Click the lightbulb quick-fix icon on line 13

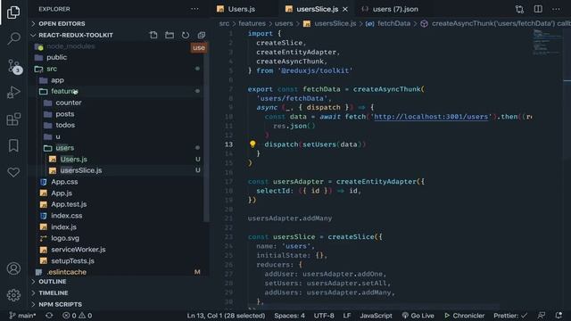[252, 144]
